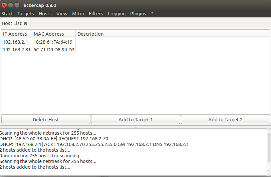Click the last '2 hosts added' log line
The height and width of the screenshot is (177, 271).
35,167
